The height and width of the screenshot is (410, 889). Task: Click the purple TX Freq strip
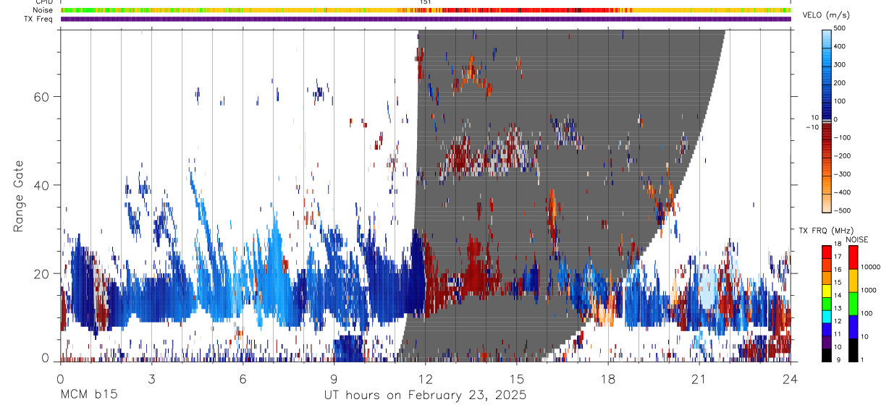(426, 19)
